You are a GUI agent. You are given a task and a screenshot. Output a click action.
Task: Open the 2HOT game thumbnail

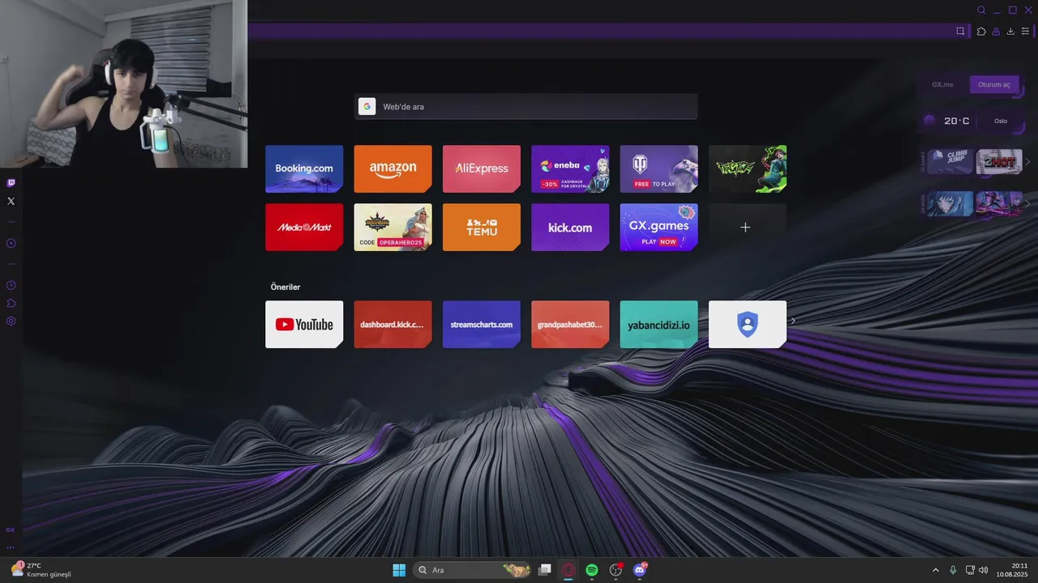999,161
